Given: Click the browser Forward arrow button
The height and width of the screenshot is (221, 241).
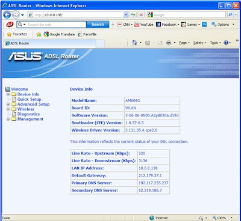Looking at the screenshot, I should 16,15.
